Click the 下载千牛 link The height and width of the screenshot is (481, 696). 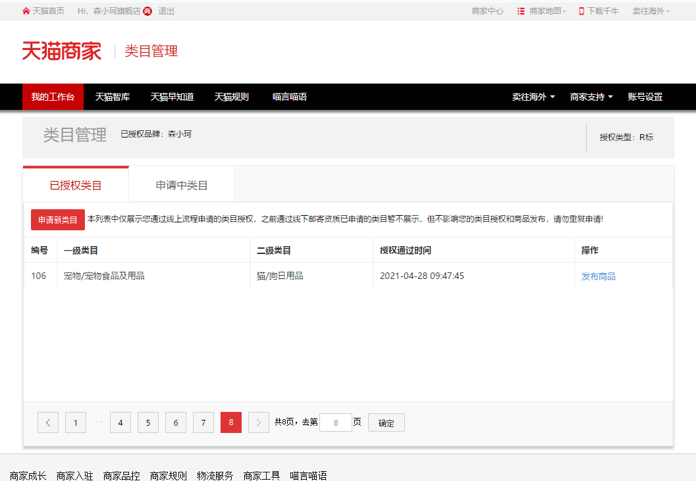click(x=602, y=11)
